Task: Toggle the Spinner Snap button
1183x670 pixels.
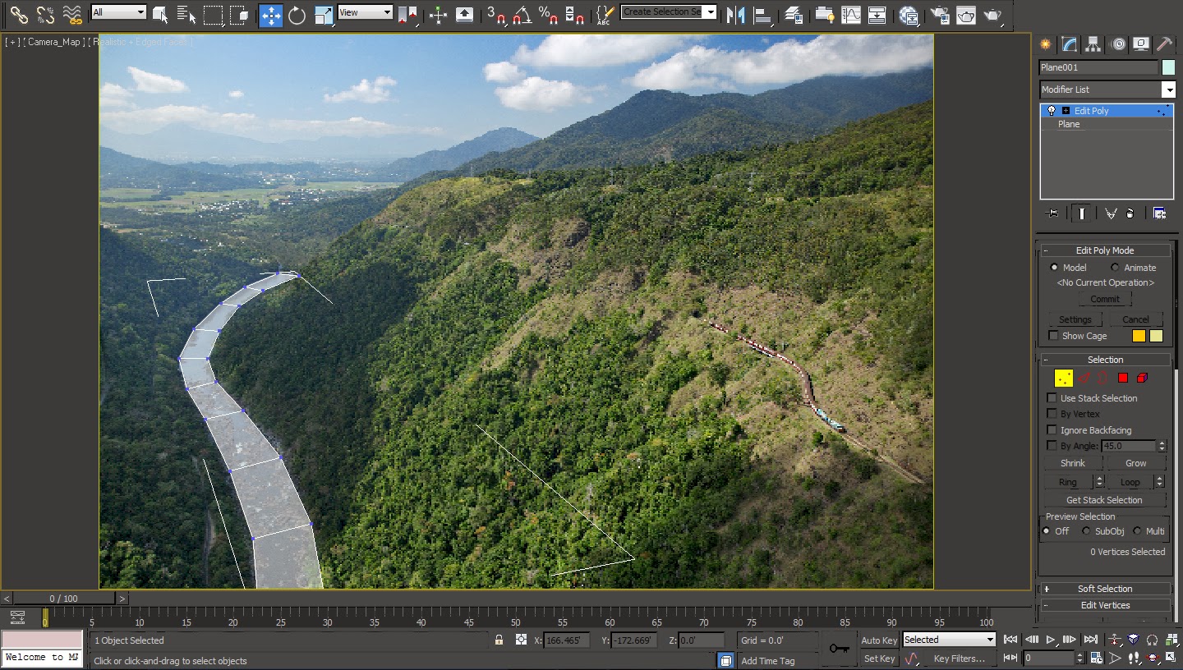Action: (x=575, y=14)
